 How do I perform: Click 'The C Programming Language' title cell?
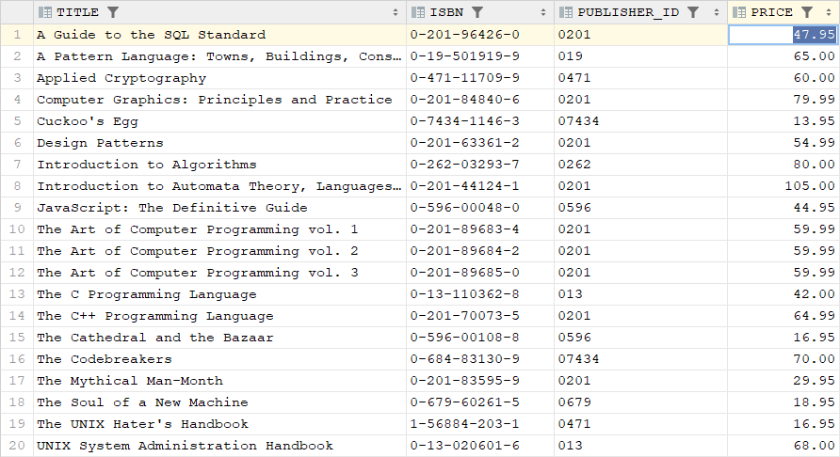219,294
